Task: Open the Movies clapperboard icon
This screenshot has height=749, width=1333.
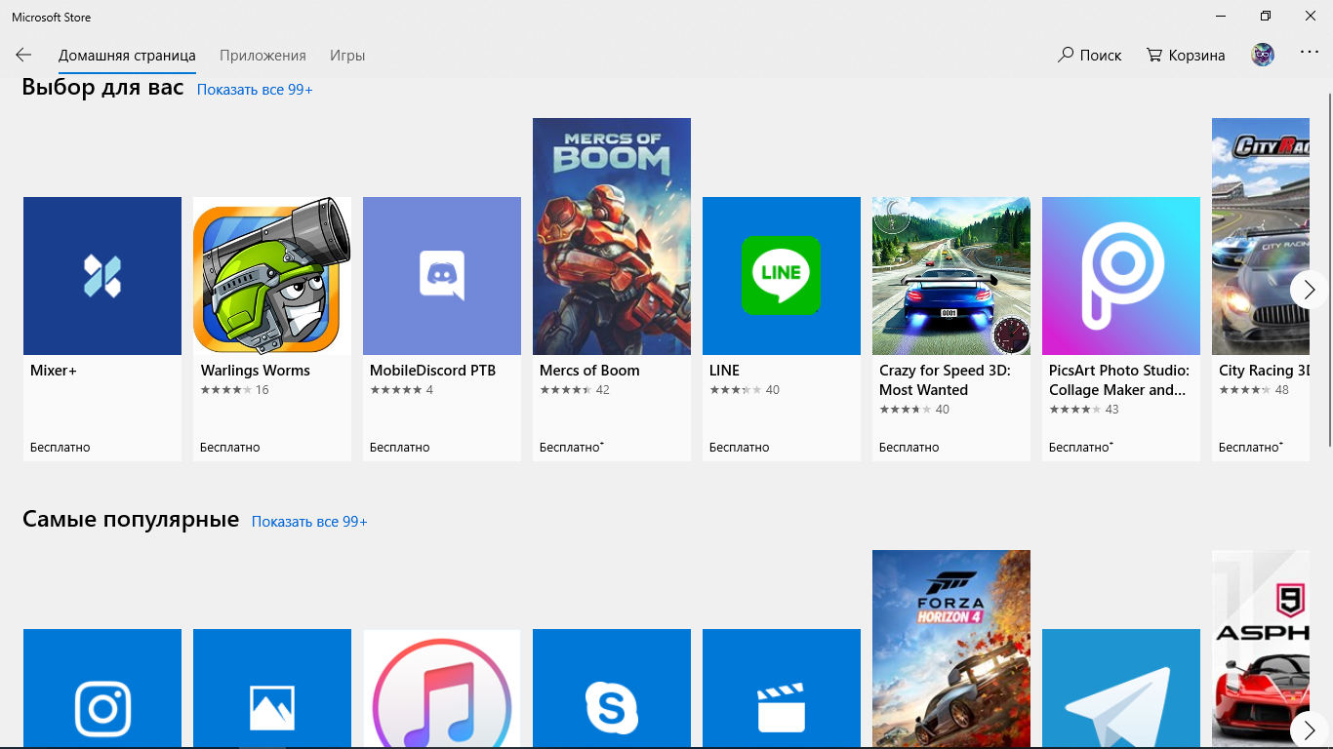Action: [x=782, y=689]
